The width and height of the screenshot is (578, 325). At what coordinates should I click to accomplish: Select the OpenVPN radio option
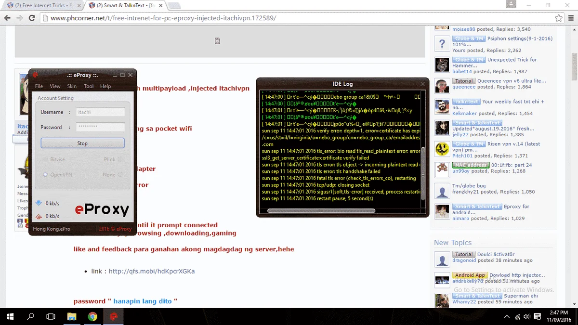[x=46, y=174]
